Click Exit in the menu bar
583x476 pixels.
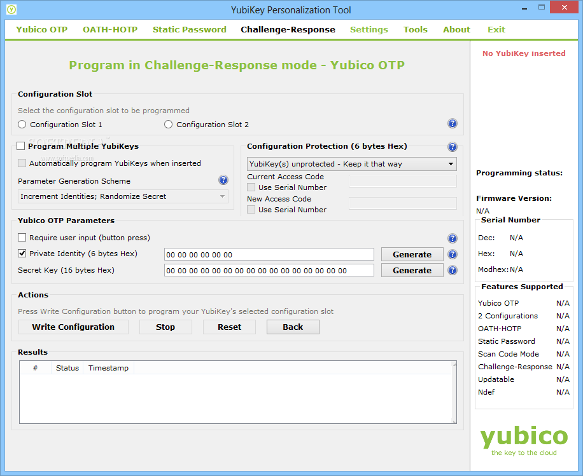pos(496,29)
